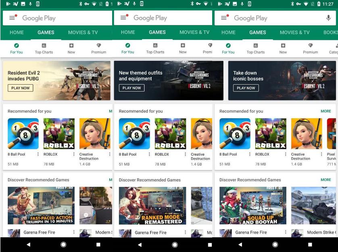The height and width of the screenshot is (252, 338).
Task: Open Fast-Paced Action Free Fire screenshot
Action: click(41, 206)
